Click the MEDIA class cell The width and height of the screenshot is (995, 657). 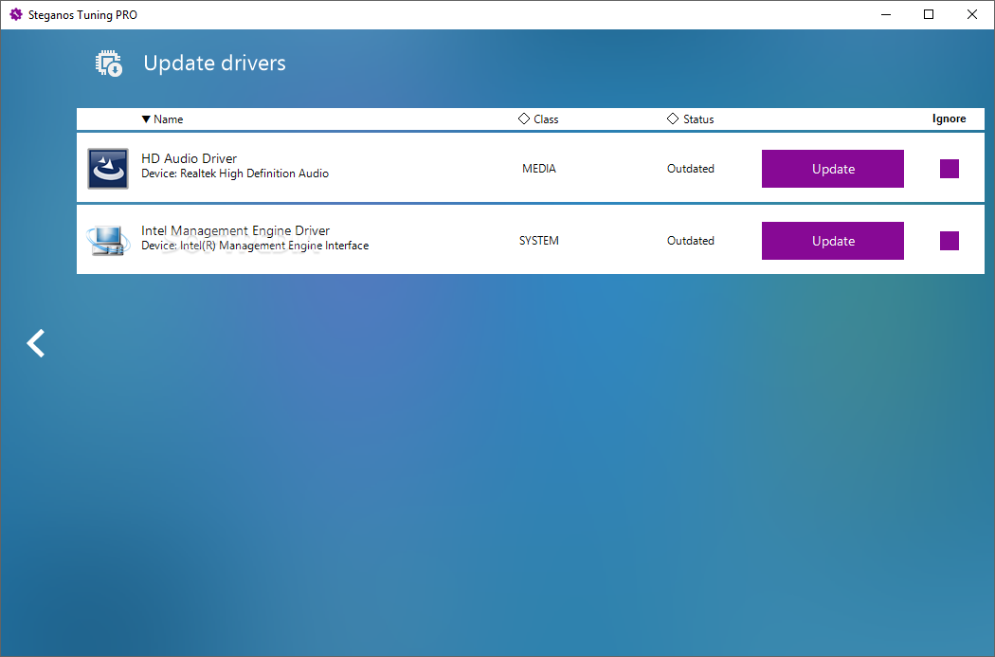tap(539, 169)
